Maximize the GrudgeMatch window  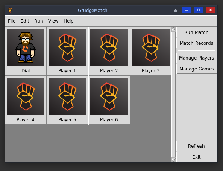[199, 10]
